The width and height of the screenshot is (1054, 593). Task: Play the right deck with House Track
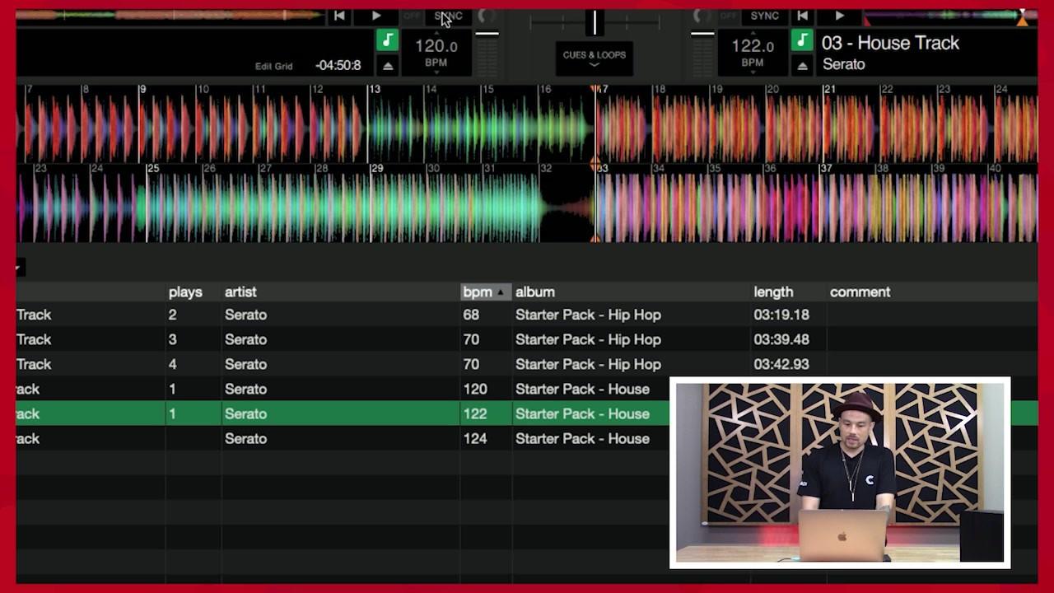click(x=839, y=16)
